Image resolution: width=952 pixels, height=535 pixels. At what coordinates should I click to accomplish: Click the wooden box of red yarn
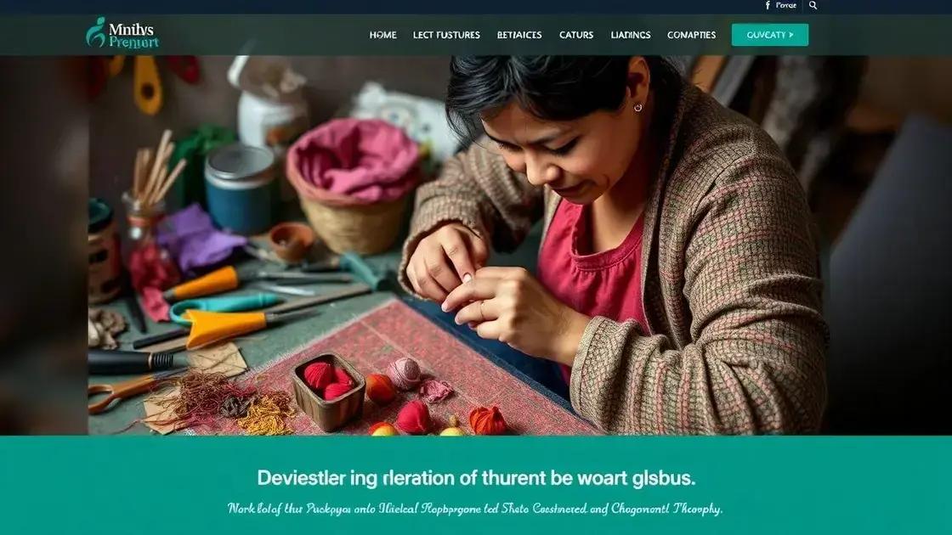click(x=328, y=391)
